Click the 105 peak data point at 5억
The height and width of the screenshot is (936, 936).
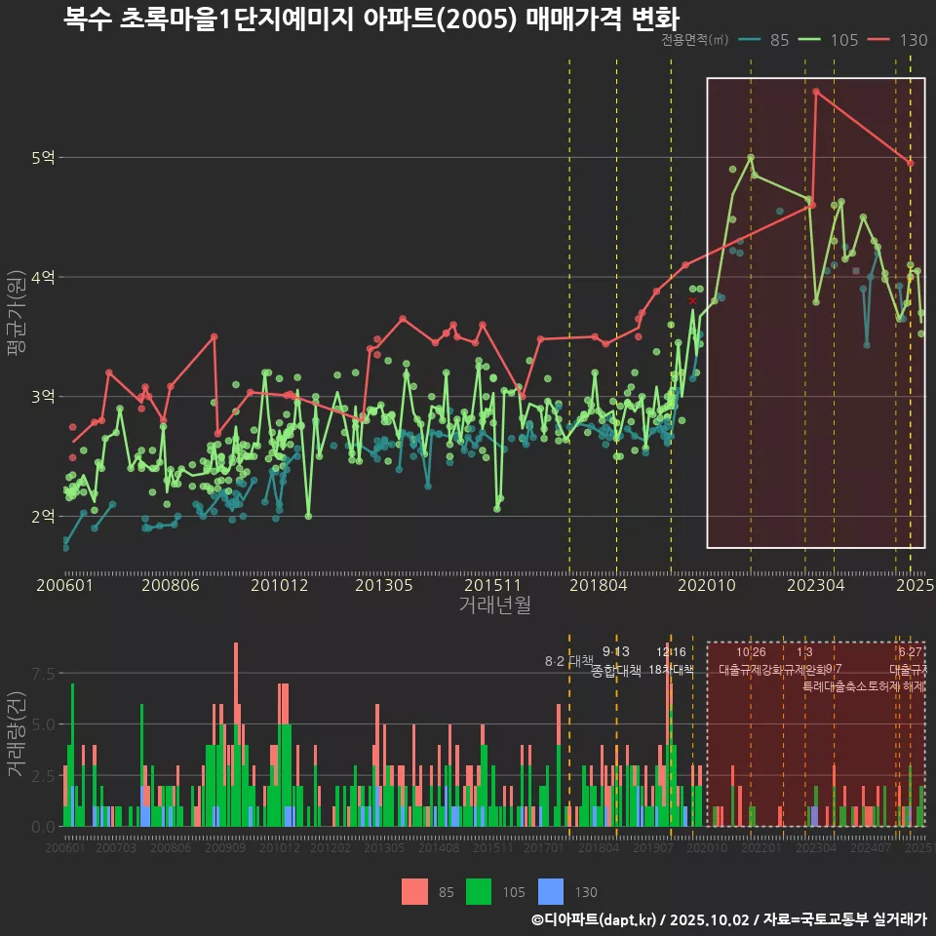click(x=751, y=157)
